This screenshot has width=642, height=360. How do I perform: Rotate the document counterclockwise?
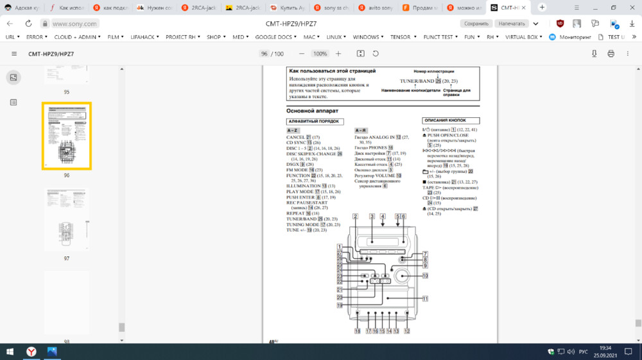[376, 54]
